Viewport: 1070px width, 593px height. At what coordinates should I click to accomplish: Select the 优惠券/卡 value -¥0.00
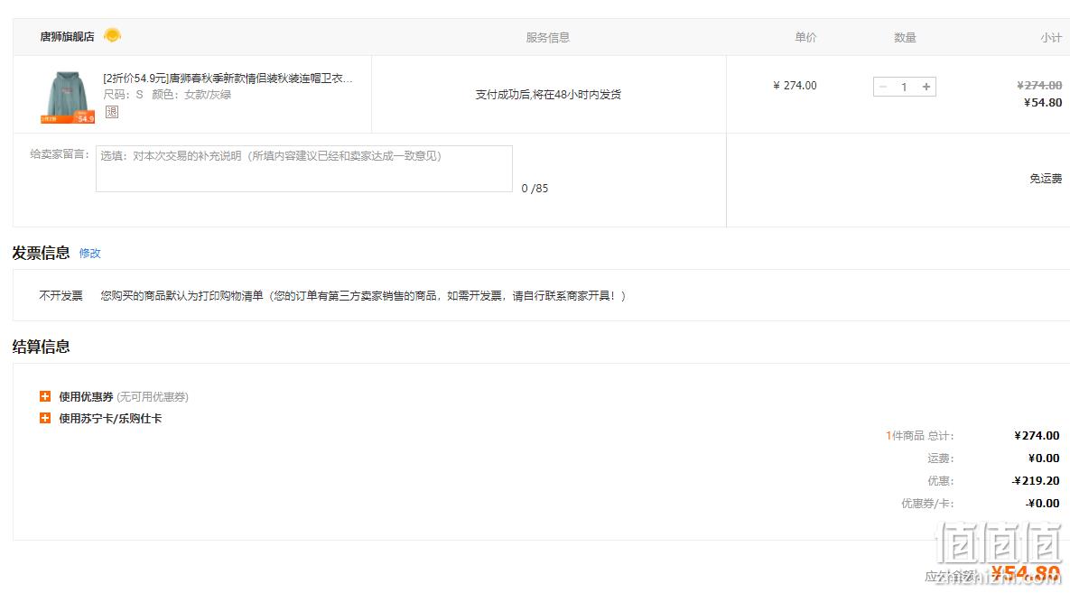tap(1043, 503)
